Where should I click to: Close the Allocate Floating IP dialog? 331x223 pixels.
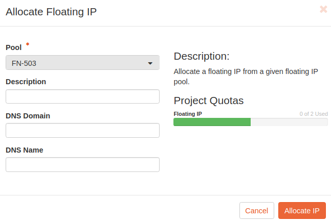pos(323,9)
